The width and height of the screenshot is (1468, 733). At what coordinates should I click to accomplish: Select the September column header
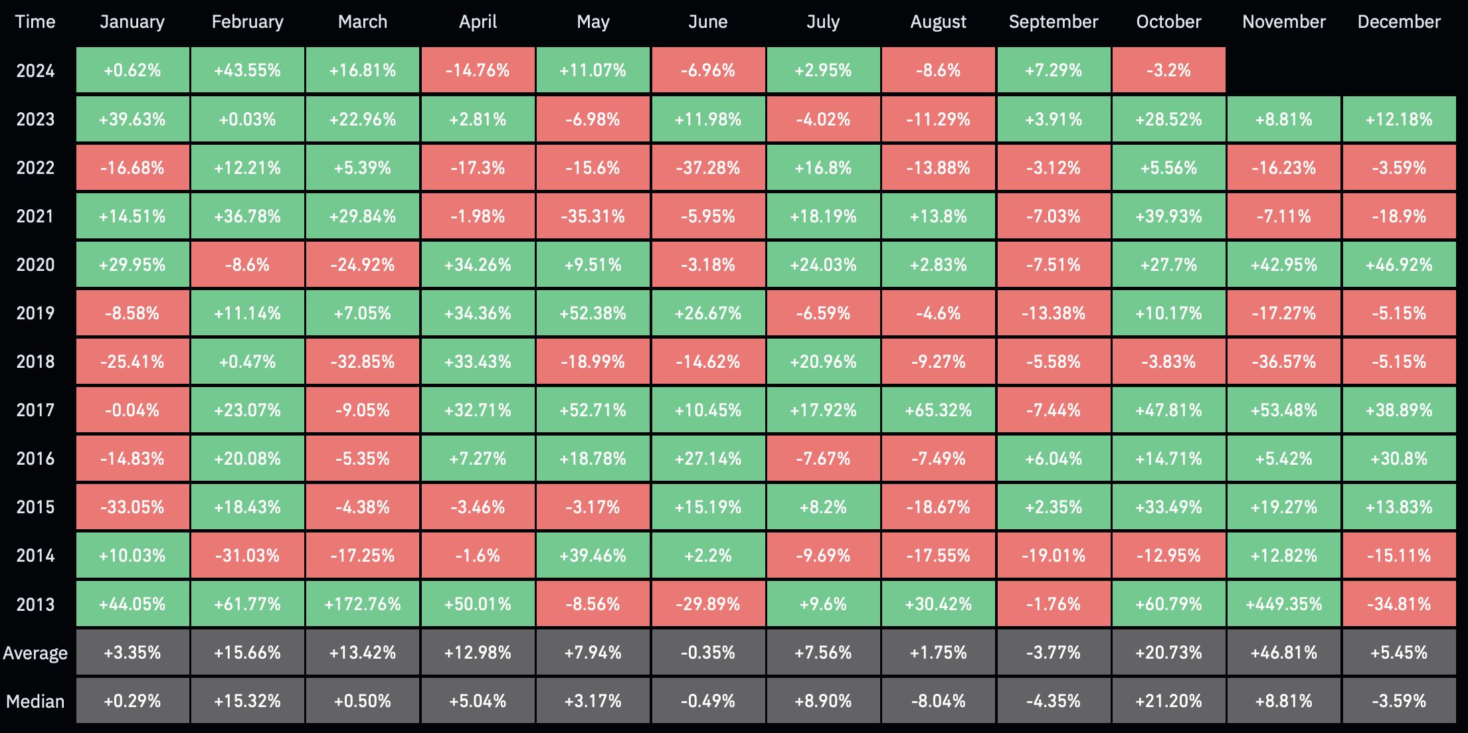1053,22
